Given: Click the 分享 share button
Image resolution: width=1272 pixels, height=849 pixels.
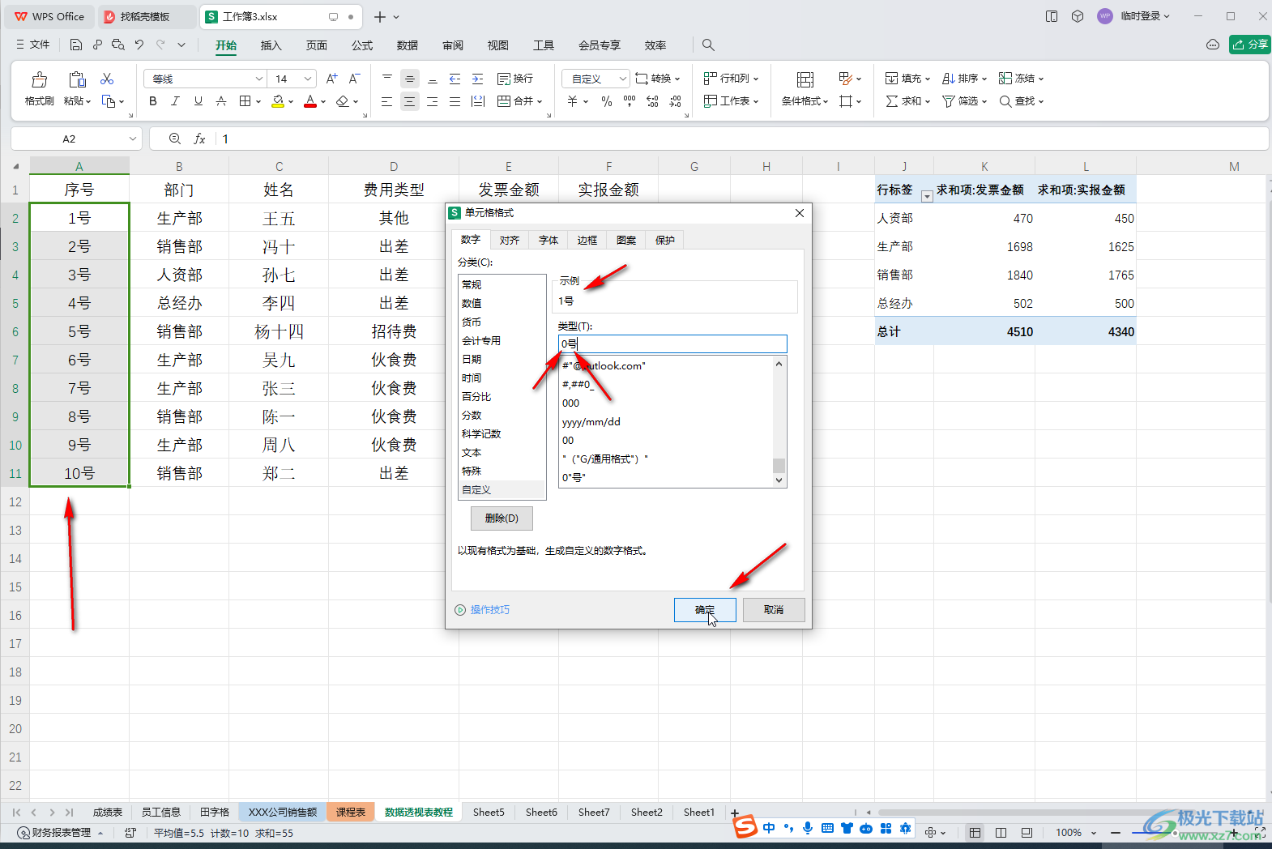Looking at the screenshot, I should click(x=1249, y=45).
